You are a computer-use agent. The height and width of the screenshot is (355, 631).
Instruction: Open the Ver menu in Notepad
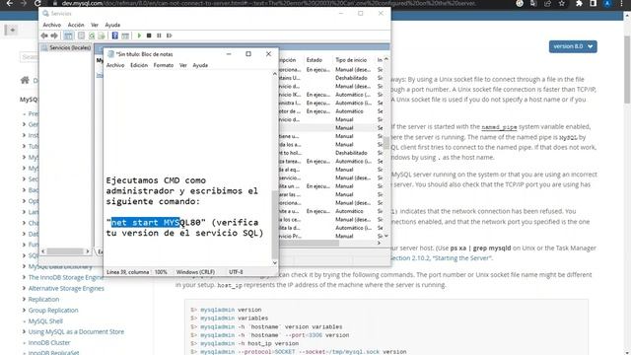[x=183, y=65]
